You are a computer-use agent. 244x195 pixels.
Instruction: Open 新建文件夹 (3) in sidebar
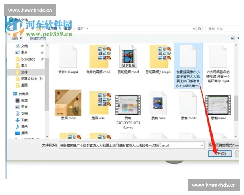tap(32, 79)
